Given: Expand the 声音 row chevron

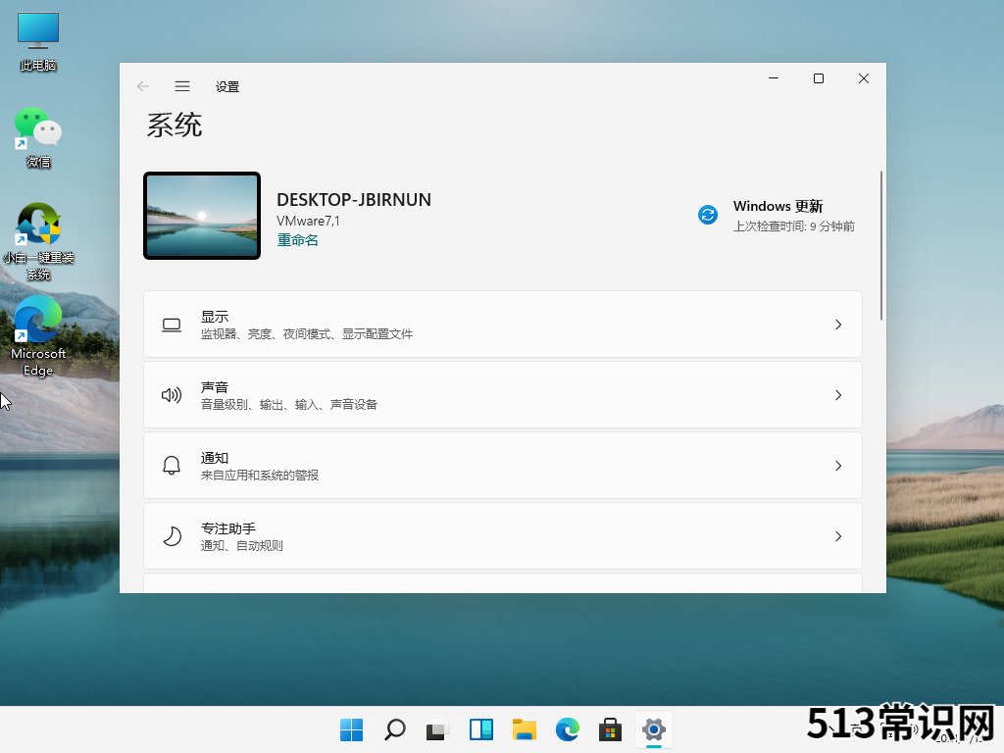Looking at the screenshot, I should coord(837,395).
